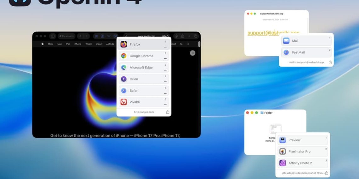Screen dimensions: 359x179
Task: Pause the Apple homepage animation
Action: point(192,53)
